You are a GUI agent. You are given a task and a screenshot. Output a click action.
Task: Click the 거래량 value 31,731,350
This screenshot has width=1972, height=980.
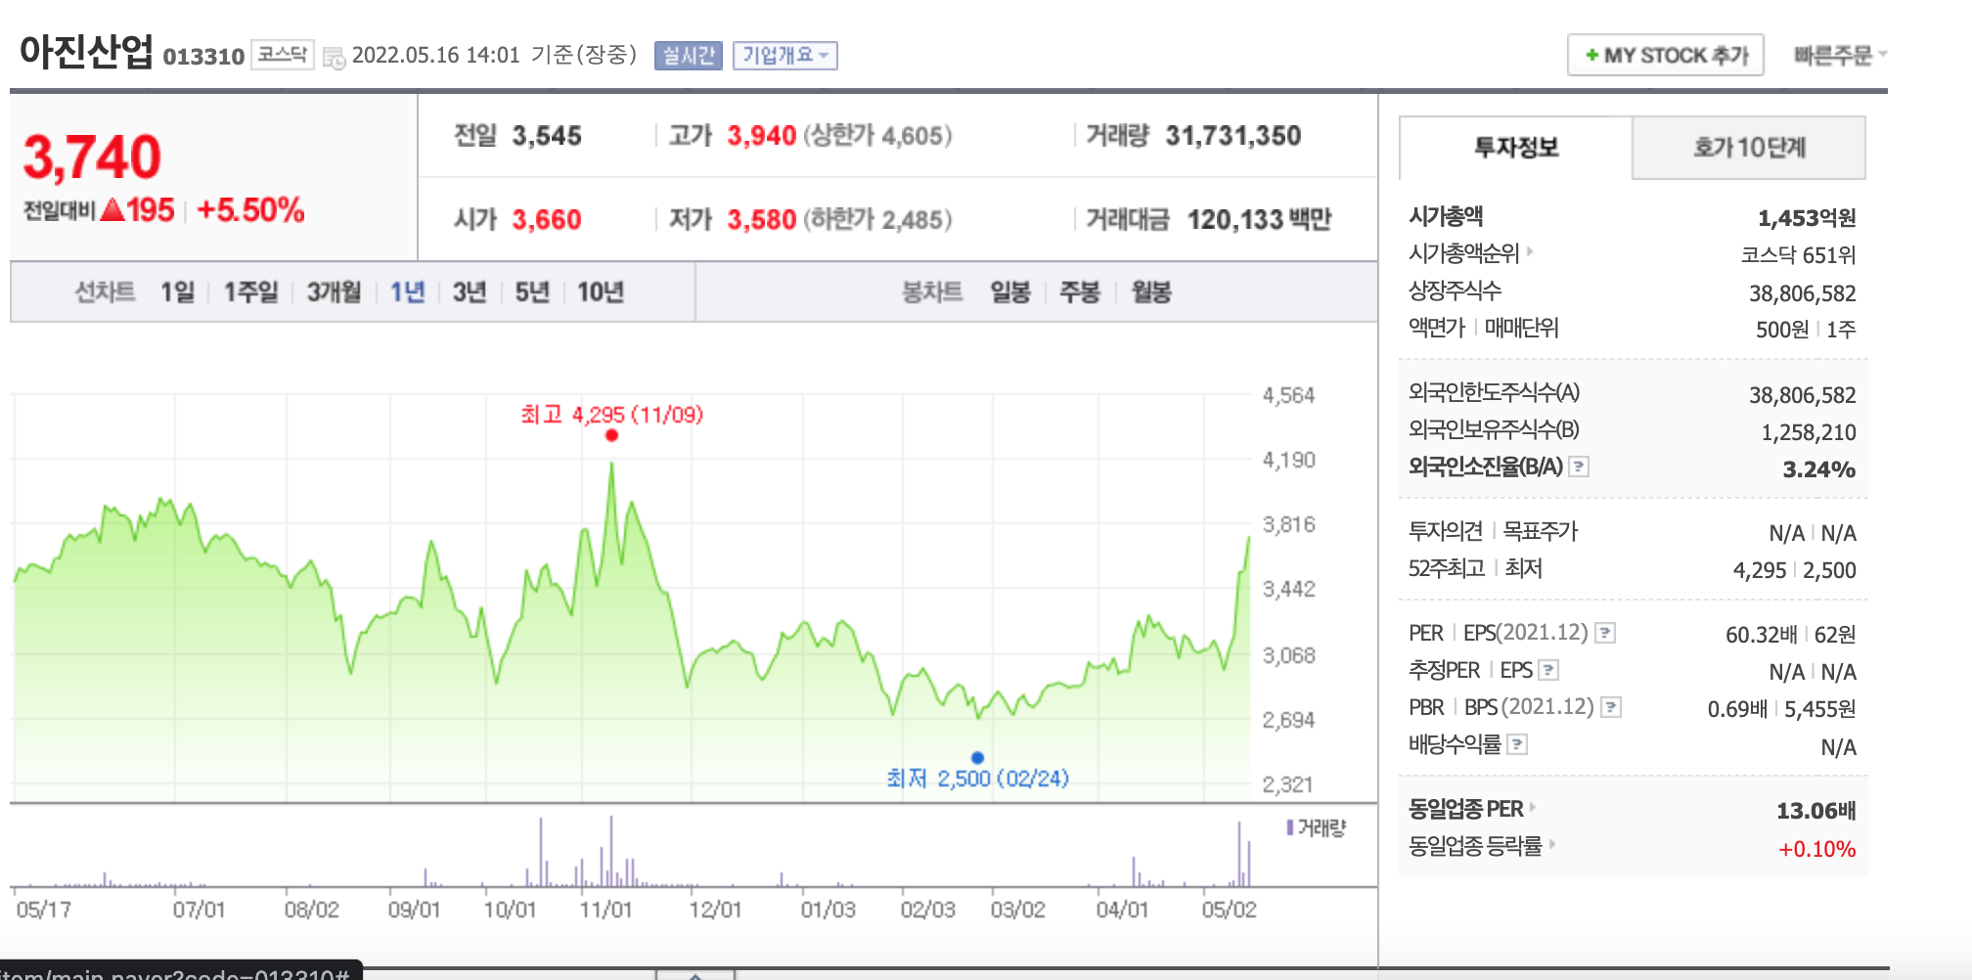1232,136
